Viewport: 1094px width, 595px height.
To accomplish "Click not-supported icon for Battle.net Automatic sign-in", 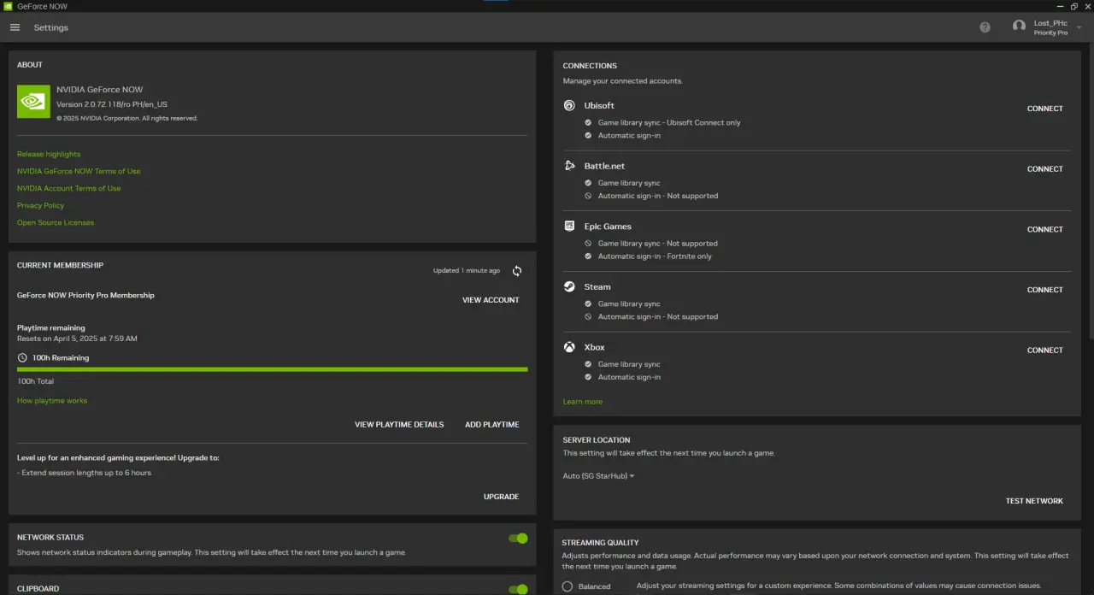I will tap(588, 196).
